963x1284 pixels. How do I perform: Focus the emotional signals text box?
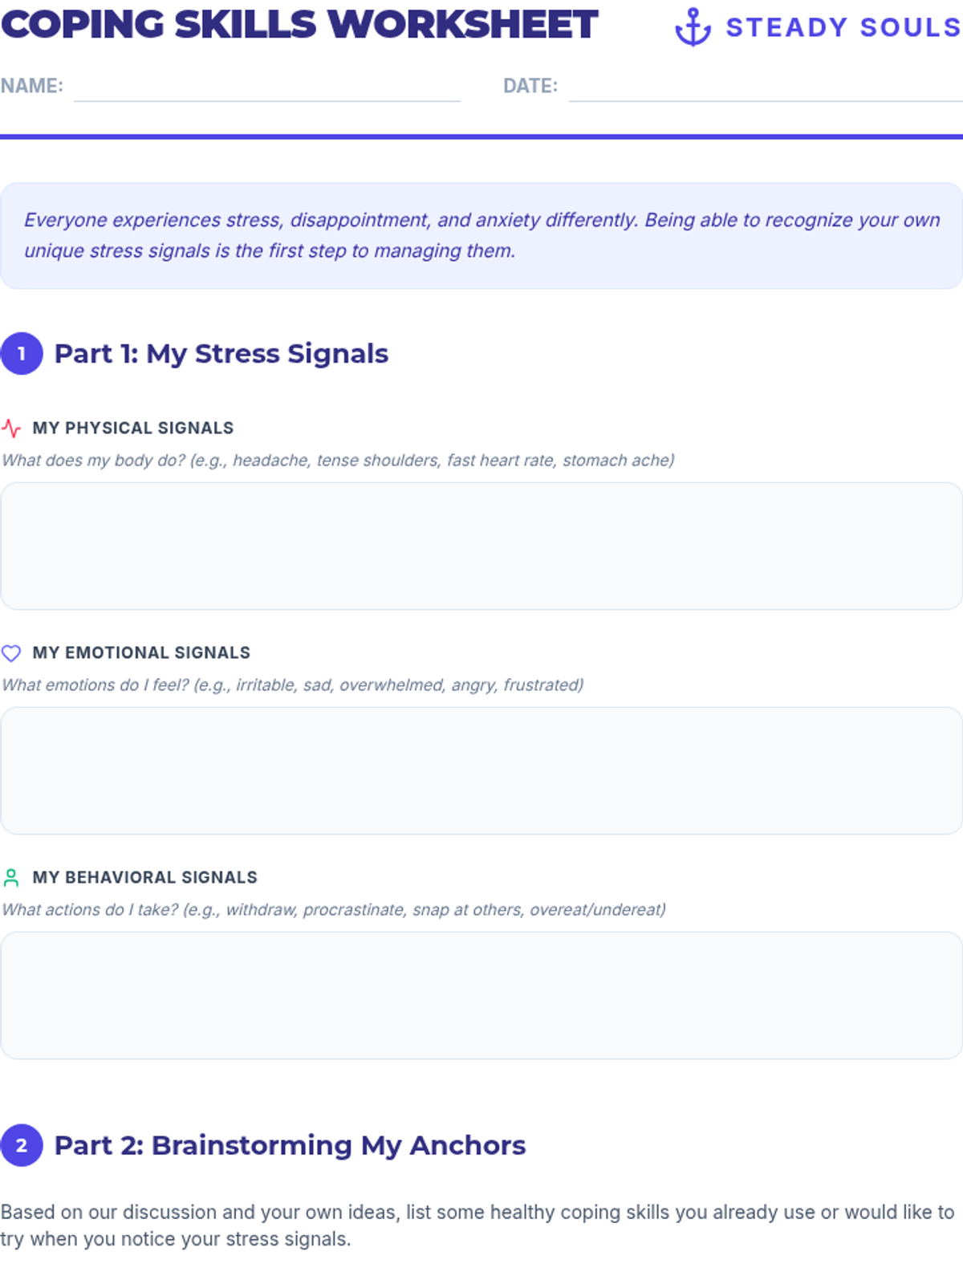[x=481, y=770]
